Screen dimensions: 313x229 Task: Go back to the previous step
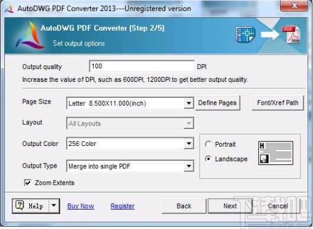click(184, 206)
